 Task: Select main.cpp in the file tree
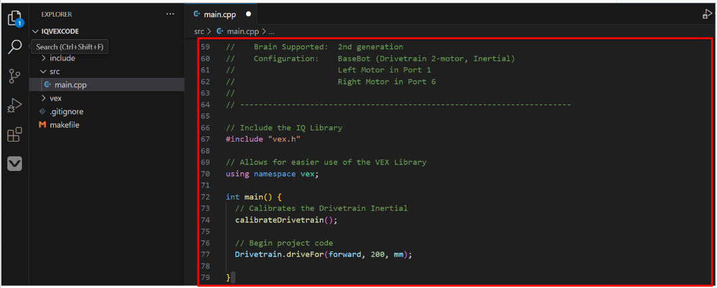click(x=70, y=84)
